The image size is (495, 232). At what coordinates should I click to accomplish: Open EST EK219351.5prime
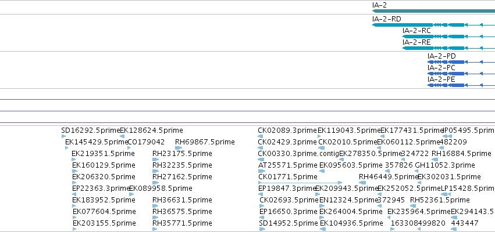point(103,154)
